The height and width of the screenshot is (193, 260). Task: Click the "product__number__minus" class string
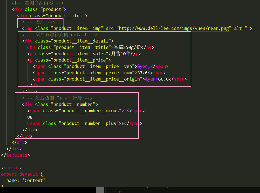pyautogui.click(x=90, y=111)
